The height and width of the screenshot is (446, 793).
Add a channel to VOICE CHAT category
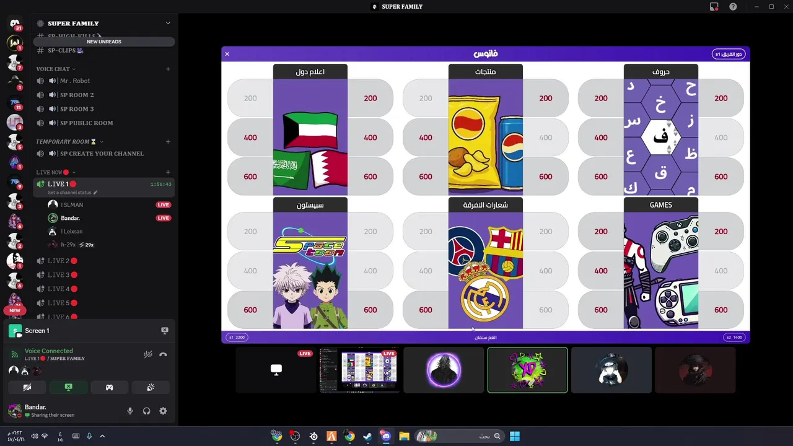pos(168,69)
